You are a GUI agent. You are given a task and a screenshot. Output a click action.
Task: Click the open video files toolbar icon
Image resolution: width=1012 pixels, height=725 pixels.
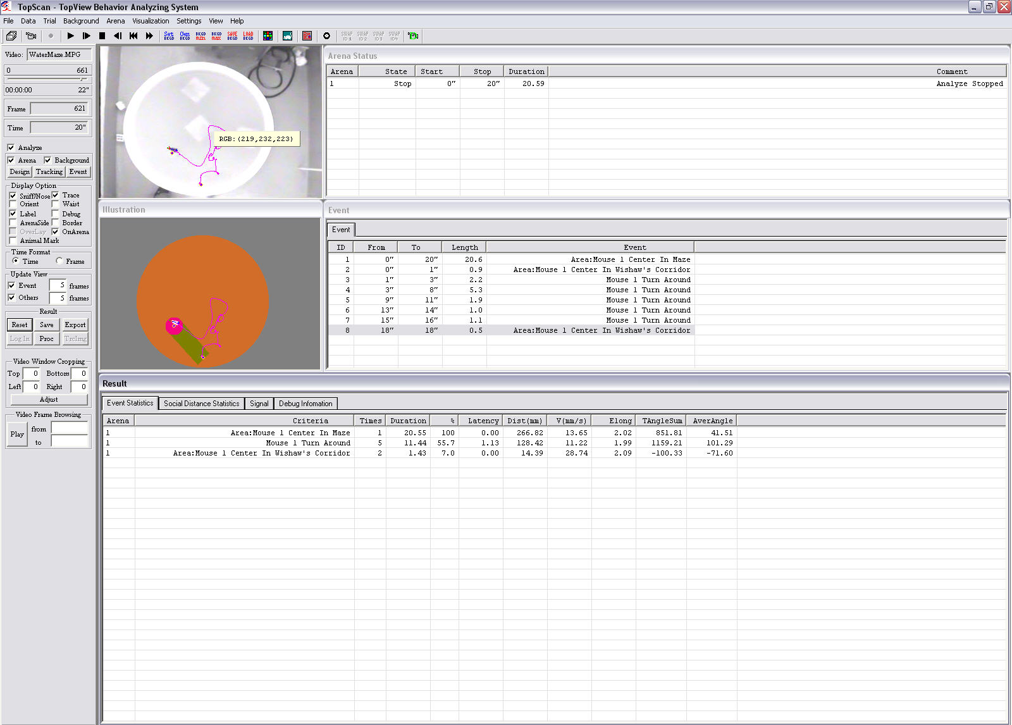(x=11, y=36)
